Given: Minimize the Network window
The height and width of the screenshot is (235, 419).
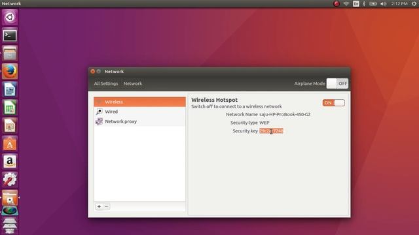Looking at the screenshot, I should 99,71.
